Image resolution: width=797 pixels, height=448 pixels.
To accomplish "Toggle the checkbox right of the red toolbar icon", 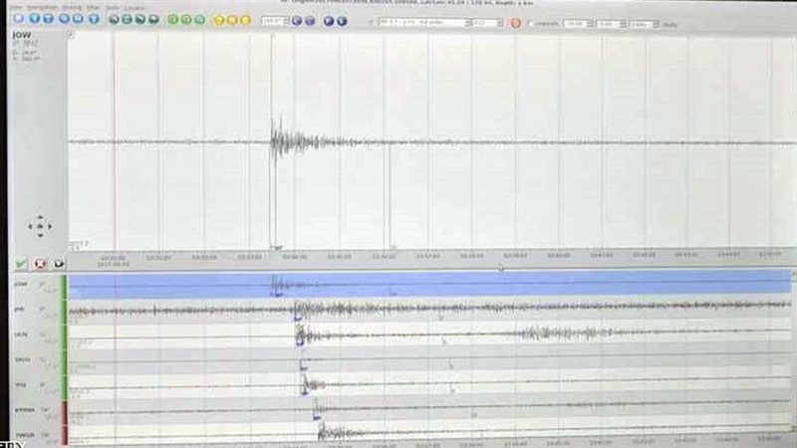I will point(529,21).
